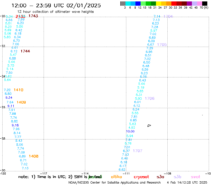Click the '5.19' wave height value
211x185 pixels.
[141, 87]
